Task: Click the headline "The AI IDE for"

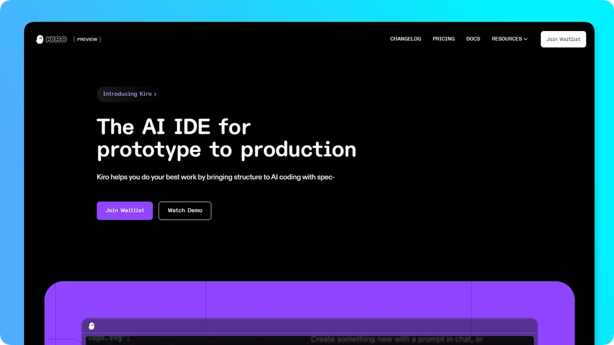Action: tap(174, 127)
